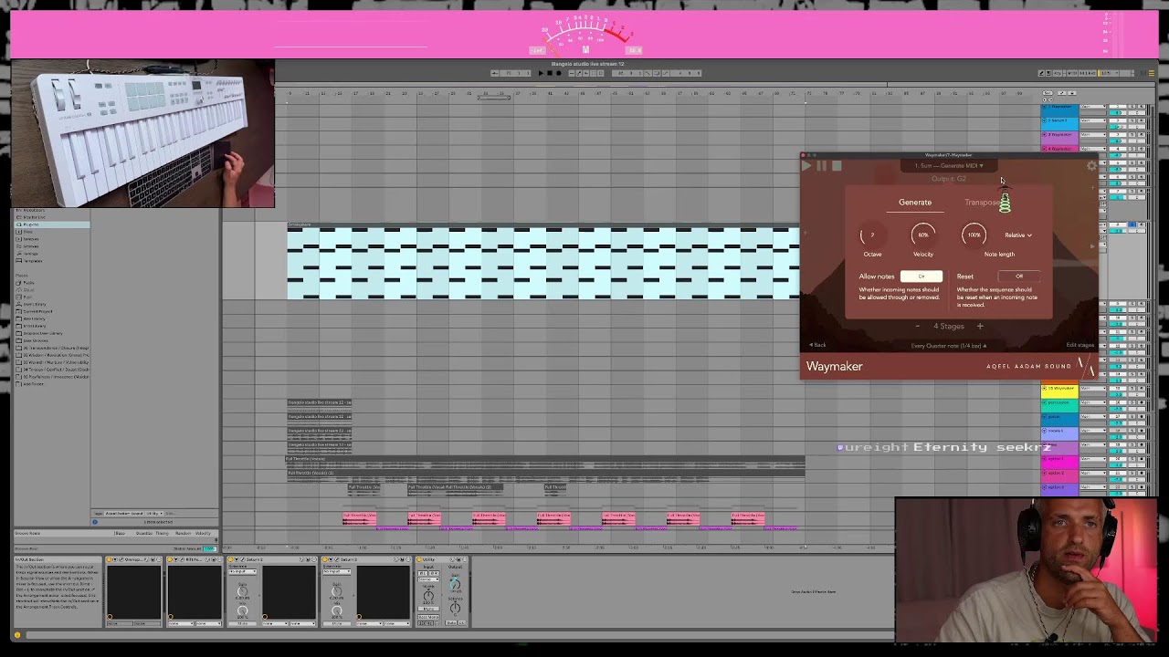
Task: Toggle the Reset switch in Waymaker
Action: coord(1019,276)
